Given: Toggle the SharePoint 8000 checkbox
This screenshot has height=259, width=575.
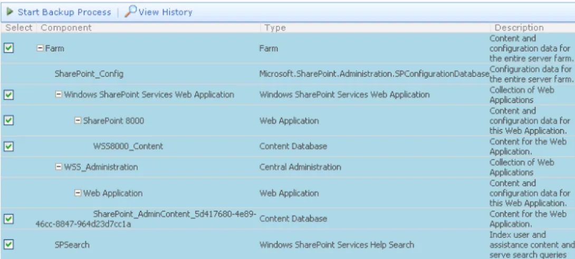Looking at the screenshot, I should 9,120.
